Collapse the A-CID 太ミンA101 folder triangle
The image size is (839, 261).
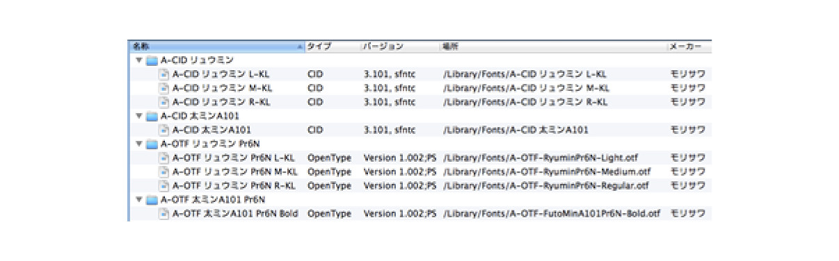(139, 116)
